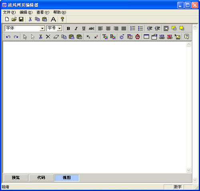Save document using floppy disk icon
The image size is (200, 191).
[21, 19]
